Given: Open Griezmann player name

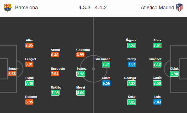Looking at the screenshot, I should coord(102,59).
